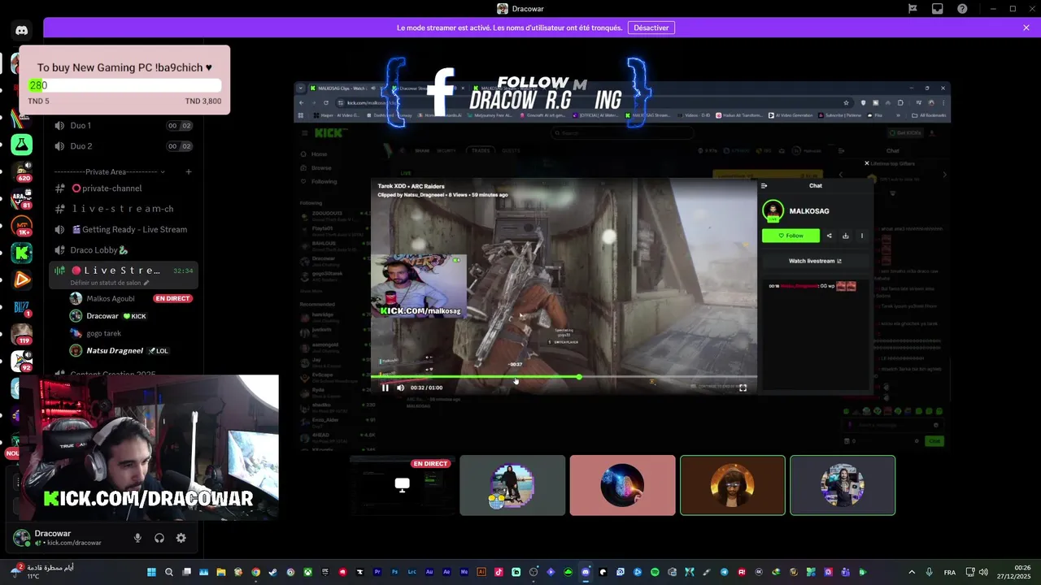The width and height of the screenshot is (1041, 585).
Task: Open the server with the 620 badge
Action: tap(22, 171)
